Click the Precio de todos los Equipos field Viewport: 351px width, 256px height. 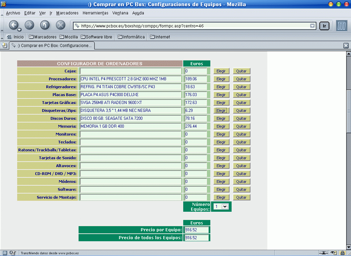pyautogui.click(x=197, y=237)
